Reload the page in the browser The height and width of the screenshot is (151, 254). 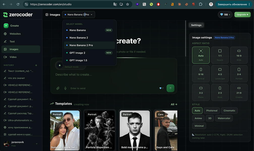click(18, 4)
